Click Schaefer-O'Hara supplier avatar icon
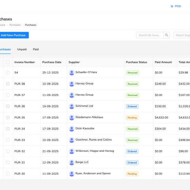The height and width of the screenshot is (190, 190). click(72, 73)
